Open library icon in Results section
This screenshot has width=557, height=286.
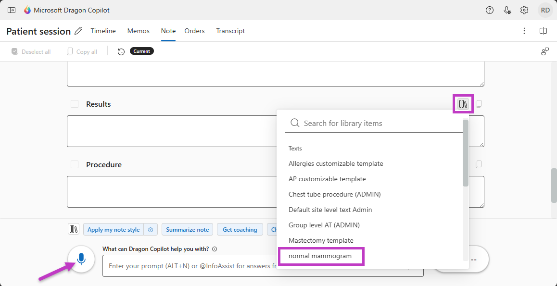point(463,104)
